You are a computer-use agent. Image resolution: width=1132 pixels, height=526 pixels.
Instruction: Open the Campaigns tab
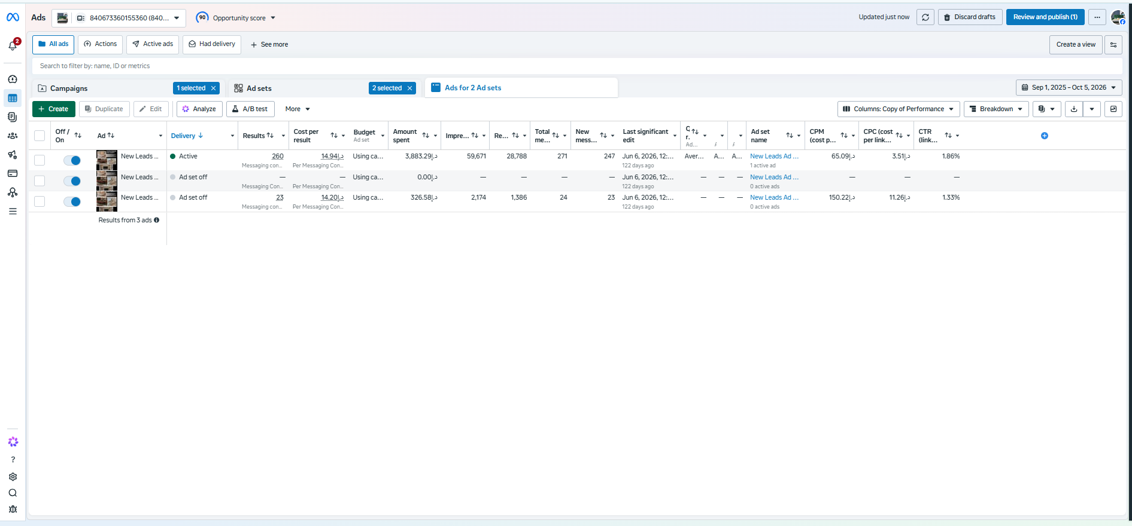pos(69,88)
